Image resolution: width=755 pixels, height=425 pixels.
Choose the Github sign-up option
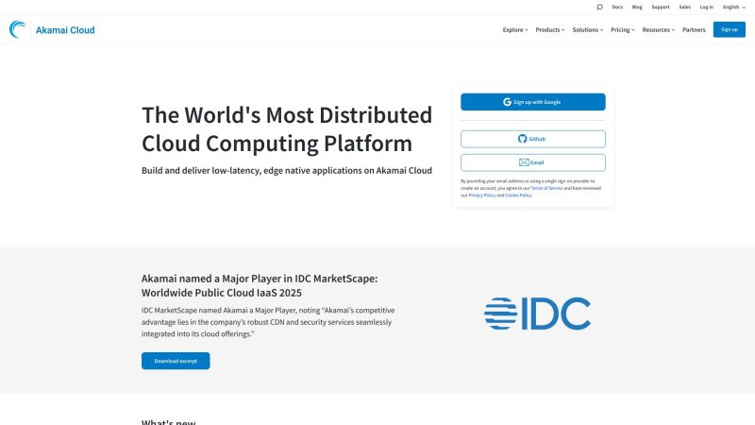tap(533, 139)
